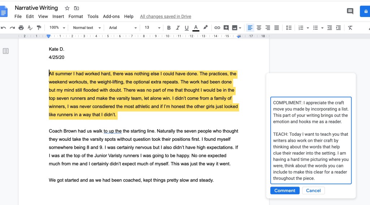Viewport: 370px width, 205px height.
Task: Open the comment history icon
Action: click(x=350, y=11)
